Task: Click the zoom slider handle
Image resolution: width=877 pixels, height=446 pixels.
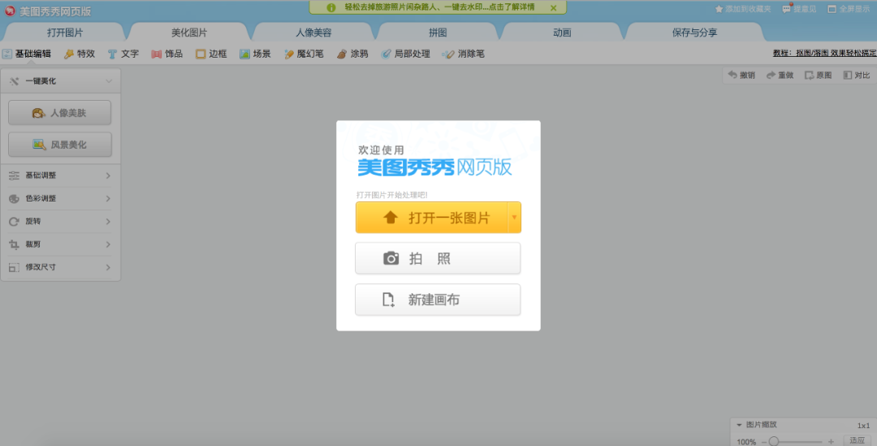Action: (774, 441)
